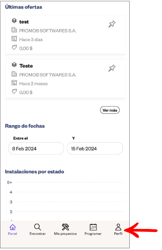
Task: Click the layers icon beside 'Teste'
Action: (x=14, y=65)
